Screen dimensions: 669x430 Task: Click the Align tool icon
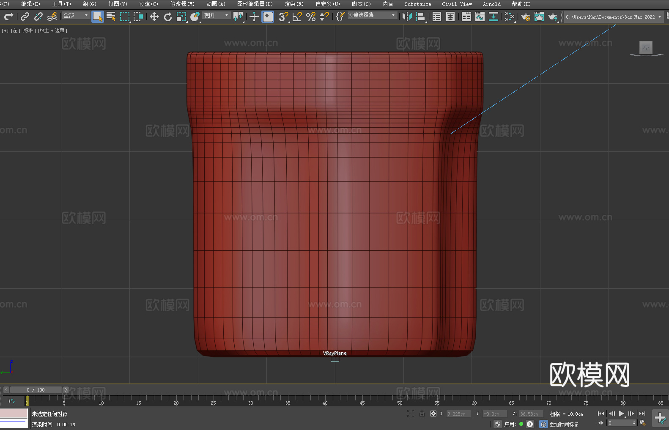[x=421, y=16]
